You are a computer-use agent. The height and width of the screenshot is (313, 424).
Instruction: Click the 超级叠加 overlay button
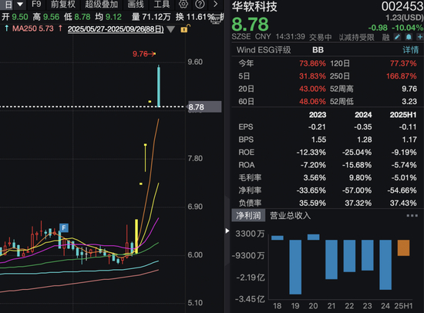pyautogui.click(x=102, y=5)
